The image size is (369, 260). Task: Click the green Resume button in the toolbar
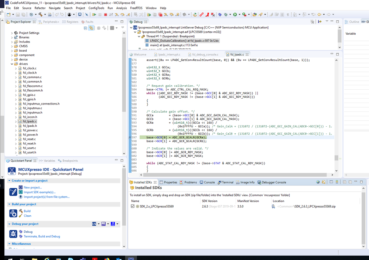point(94,15)
